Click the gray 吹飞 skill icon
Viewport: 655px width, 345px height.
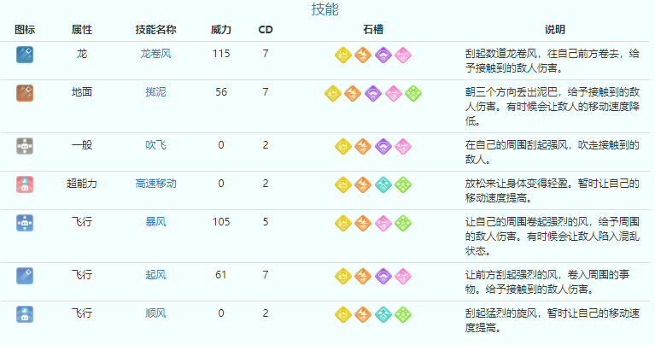25,145
